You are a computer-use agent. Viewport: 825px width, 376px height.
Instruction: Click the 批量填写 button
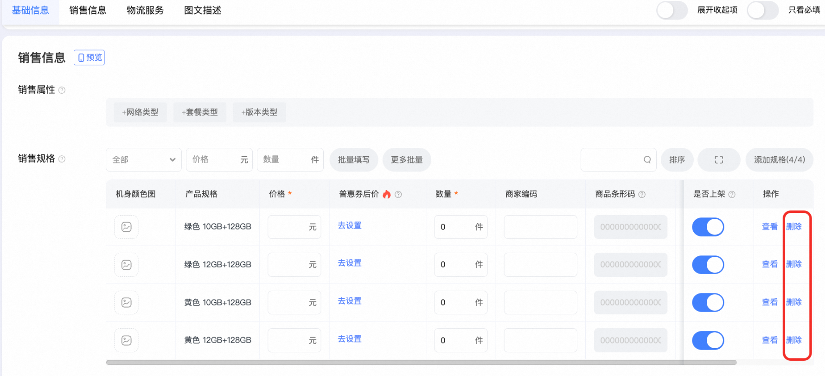pos(354,159)
